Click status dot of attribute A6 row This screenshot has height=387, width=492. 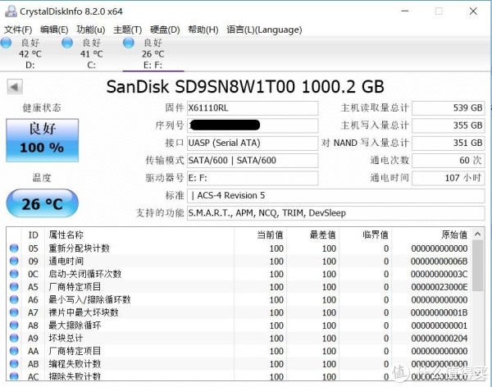pos(14,299)
